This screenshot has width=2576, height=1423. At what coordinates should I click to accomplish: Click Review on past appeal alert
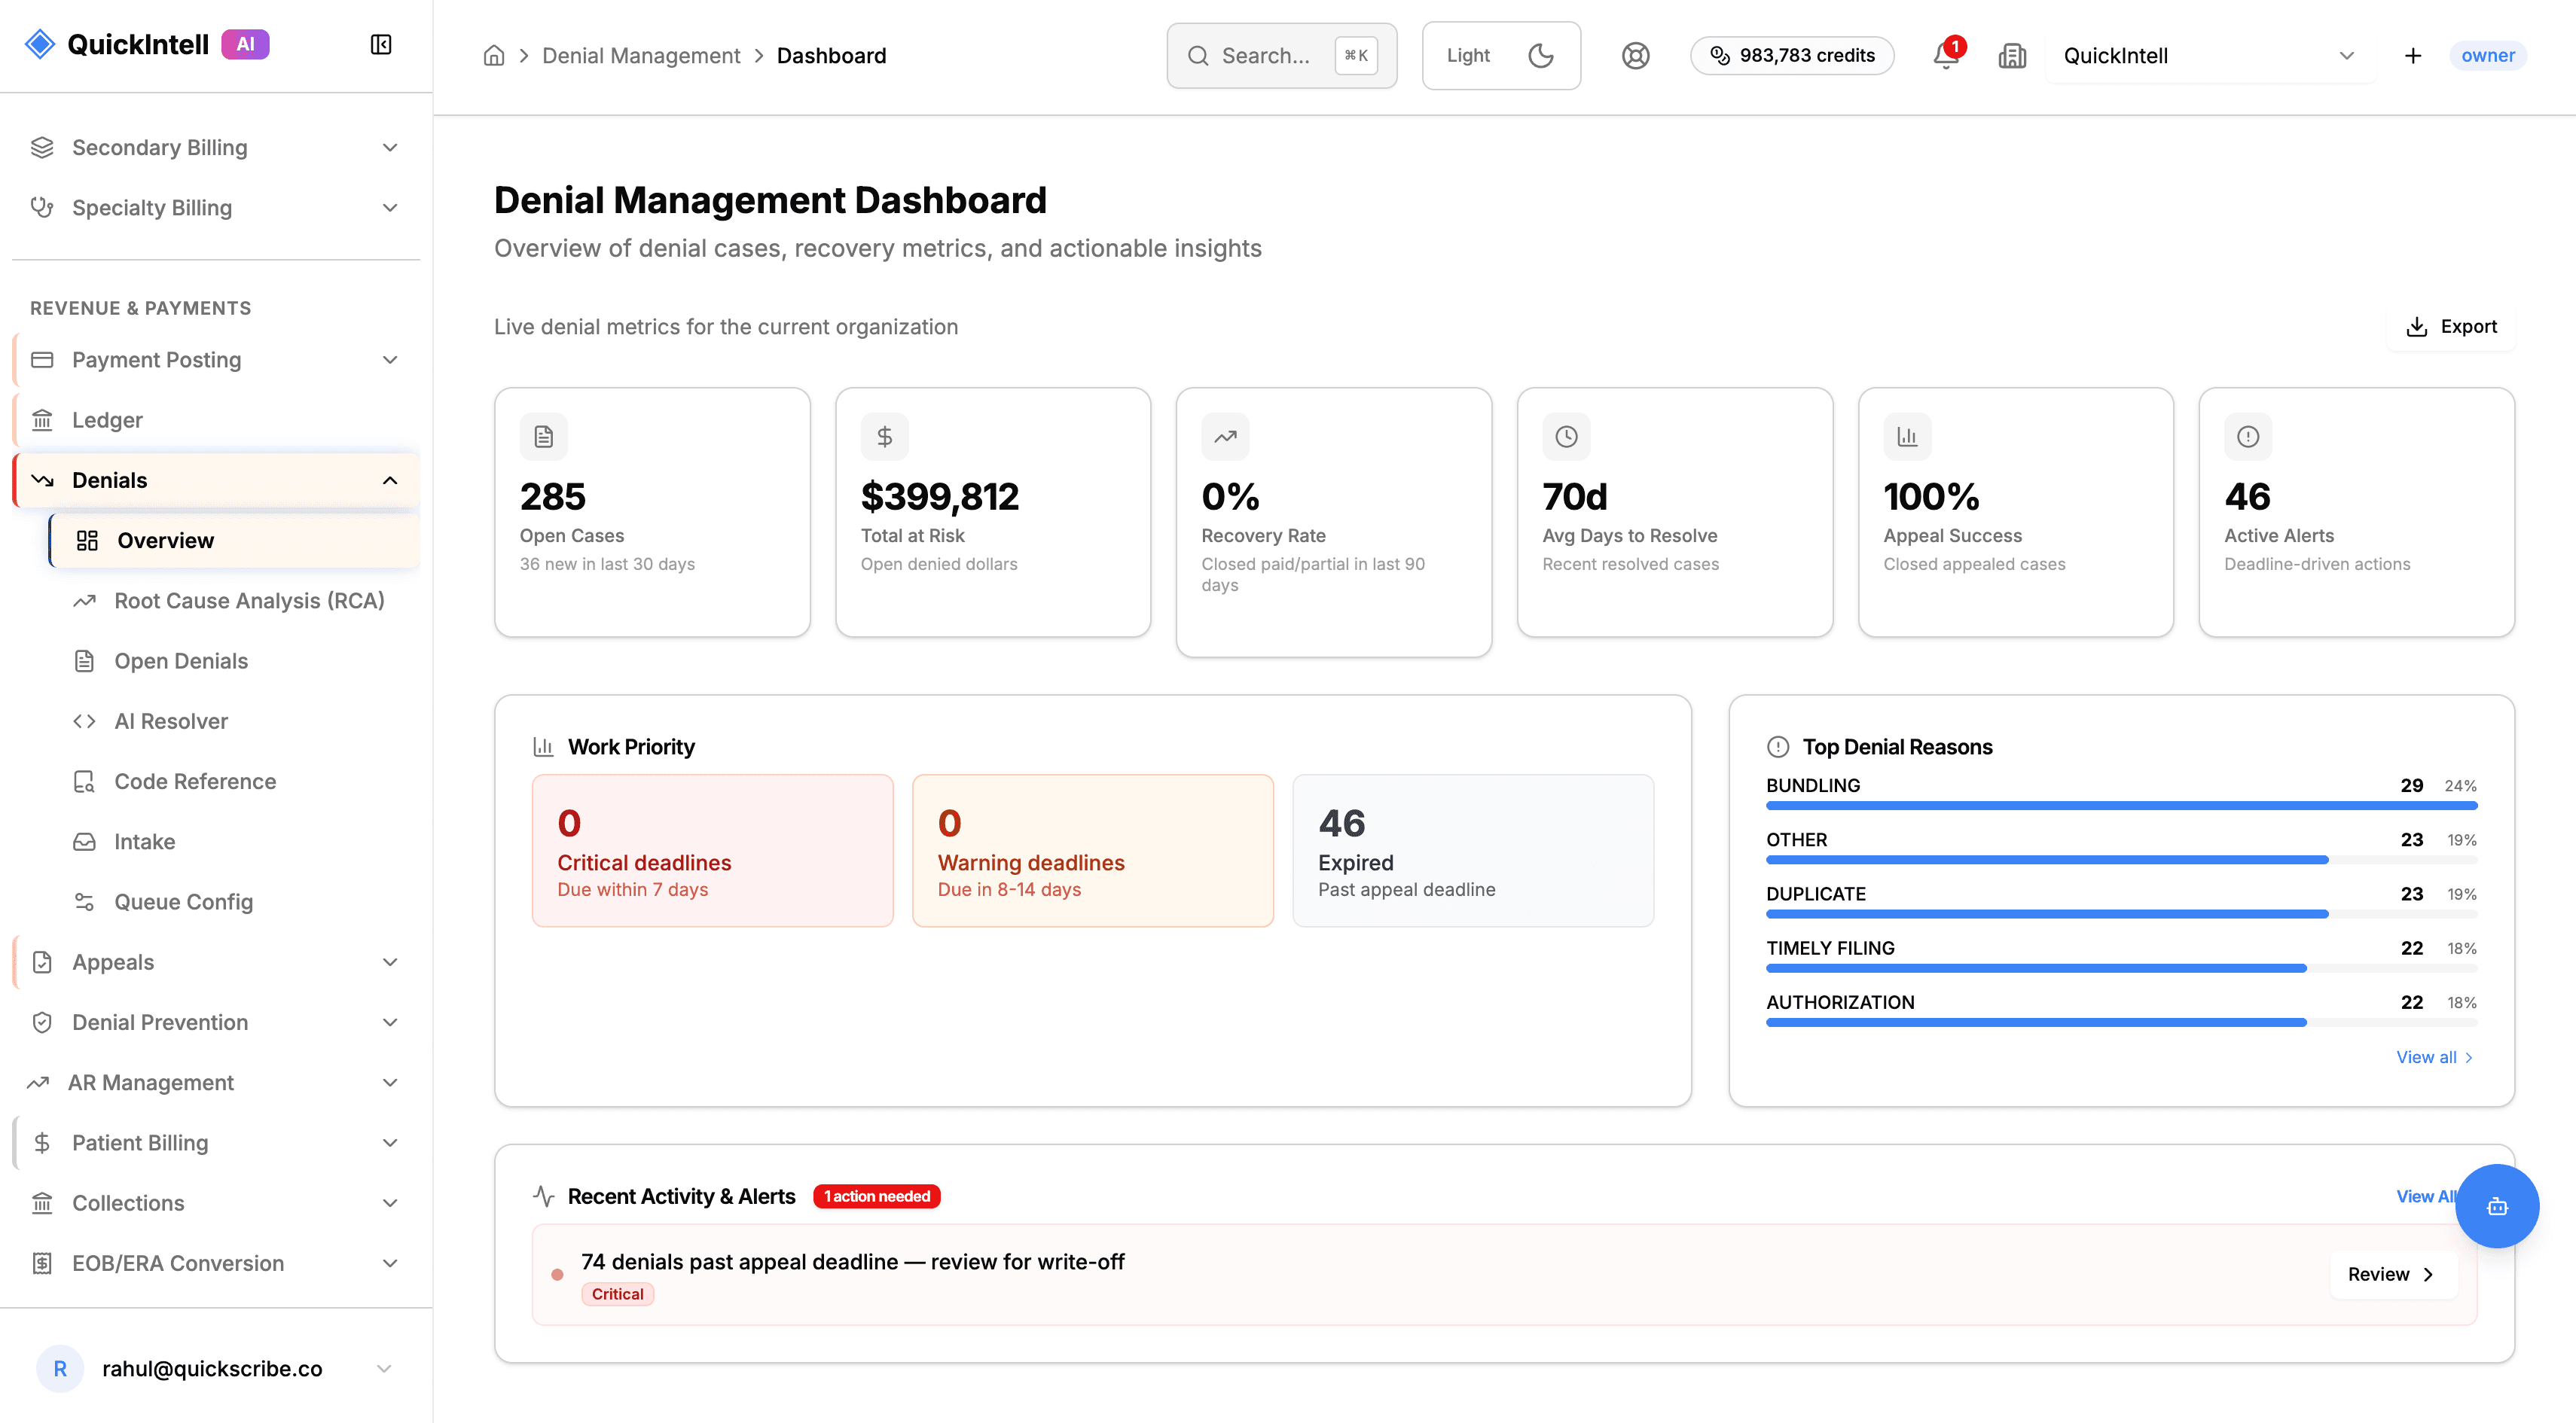pos(2392,1274)
